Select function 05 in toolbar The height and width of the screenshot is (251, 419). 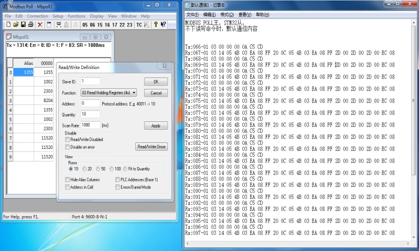85,25
